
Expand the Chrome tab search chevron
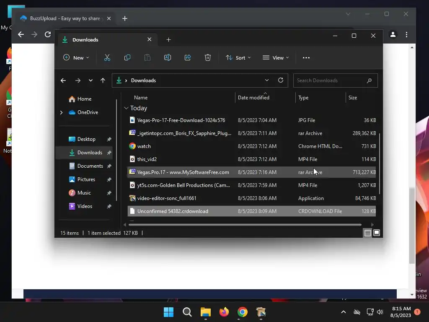(348, 14)
